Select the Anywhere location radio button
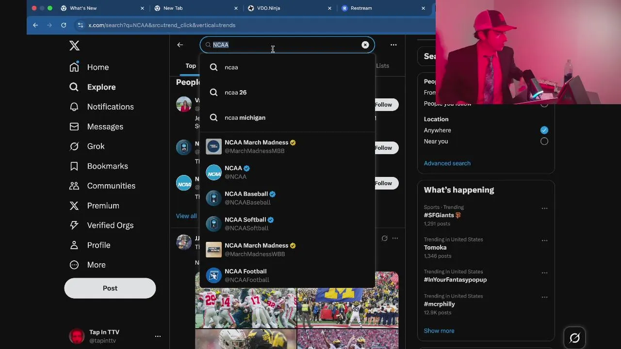Image resolution: width=621 pixels, height=349 pixels. tap(544, 130)
